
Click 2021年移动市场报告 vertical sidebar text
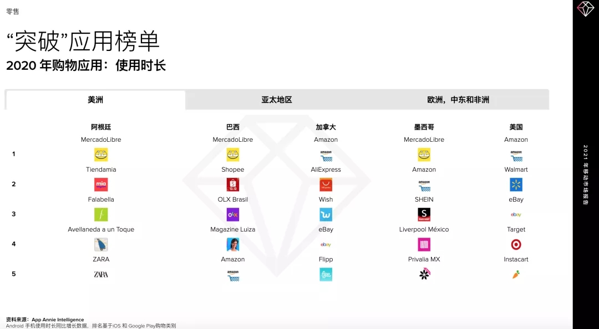click(586, 175)
